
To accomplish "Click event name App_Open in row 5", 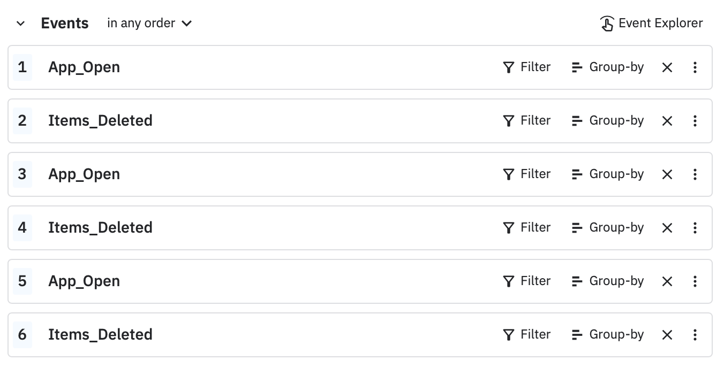I will (x=84, y=281).
